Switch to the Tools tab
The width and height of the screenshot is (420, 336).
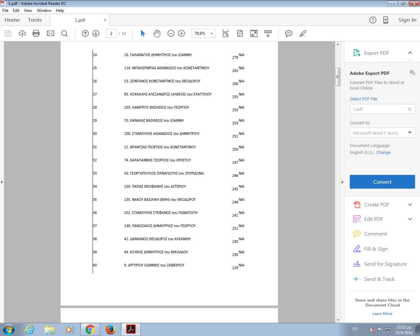pos(35,20)
